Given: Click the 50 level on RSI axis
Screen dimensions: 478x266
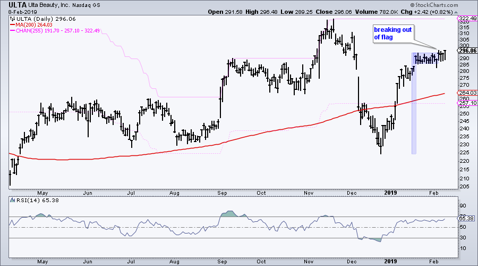Looking at the screenshot, I should pos(463,227).
